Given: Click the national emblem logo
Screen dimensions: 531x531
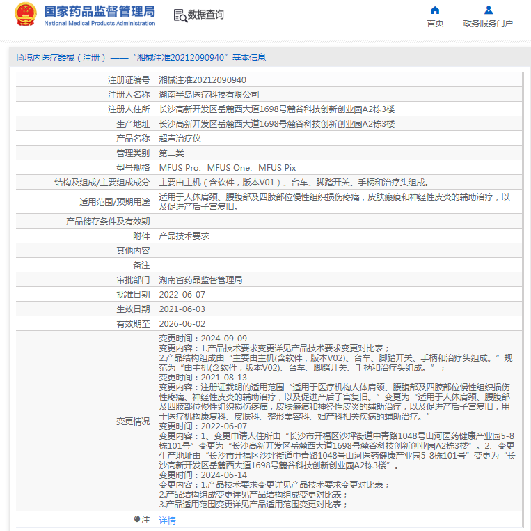Looking at the screenshot, I should click(x=25, y=14).
